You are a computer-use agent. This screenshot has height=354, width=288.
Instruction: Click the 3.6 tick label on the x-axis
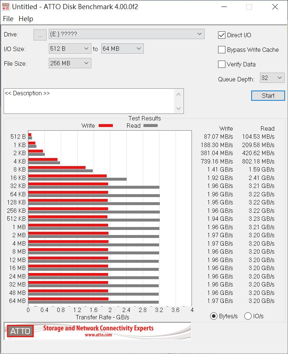tap(175, 310)
